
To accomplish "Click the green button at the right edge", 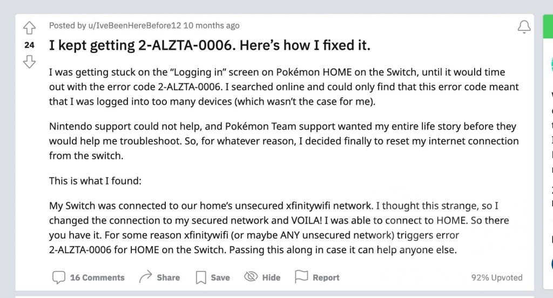I will [x=548, y=26].
